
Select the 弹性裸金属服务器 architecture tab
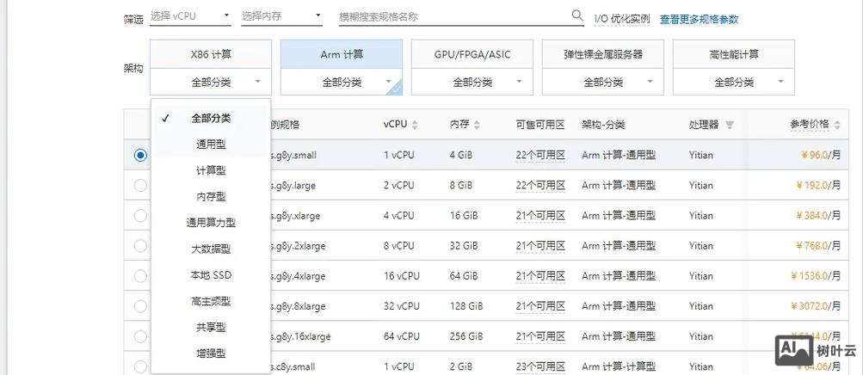[x=603, y=54]
